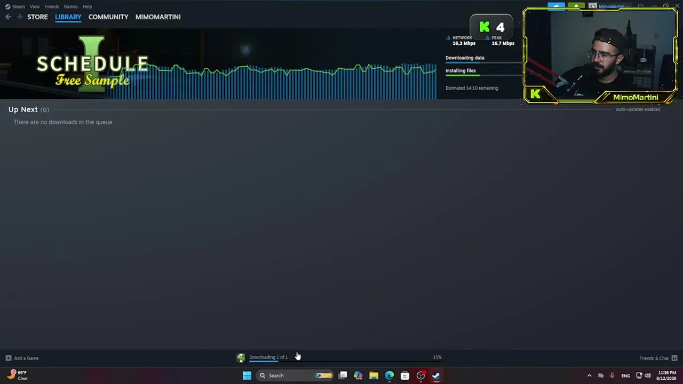Click the Up Next heading
This screenshot has width=683, height=384.
23,109
